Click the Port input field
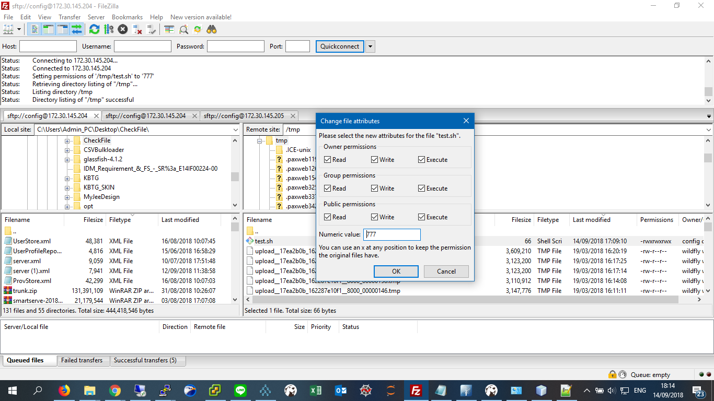This screenshot has width=714, height=401. click(x=297, y=46)
